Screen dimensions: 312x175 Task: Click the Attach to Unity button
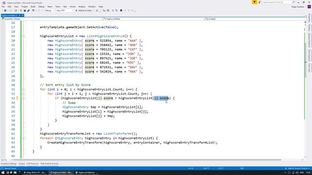[84, 11]
